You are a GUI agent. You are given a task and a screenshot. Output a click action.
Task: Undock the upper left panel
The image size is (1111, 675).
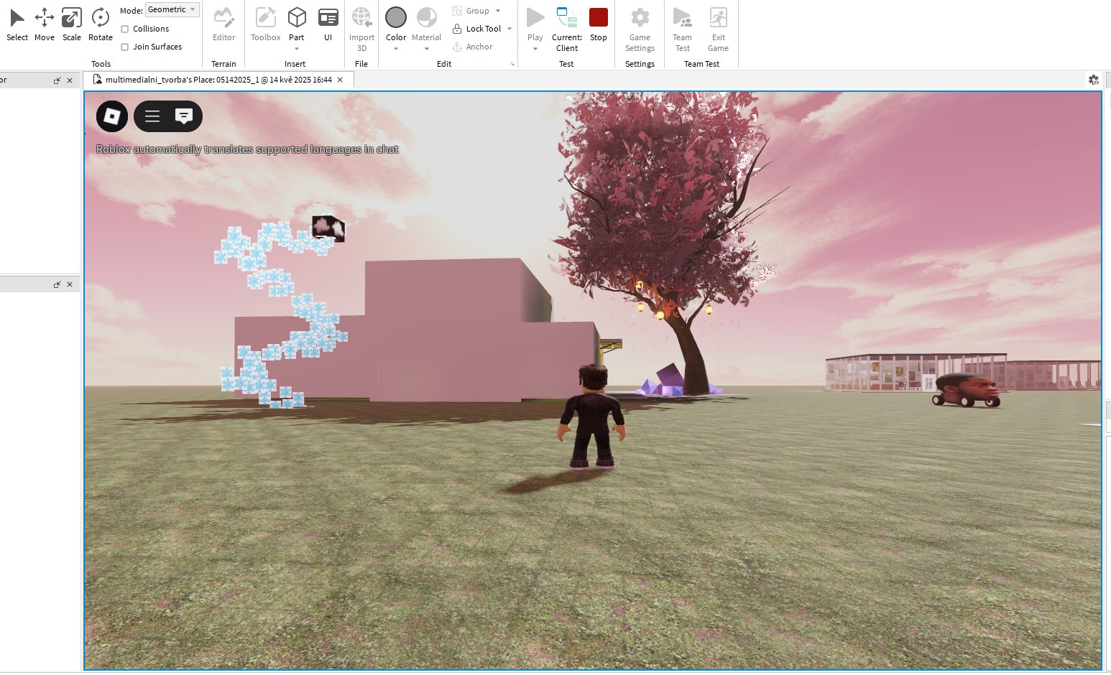(57, 80)
